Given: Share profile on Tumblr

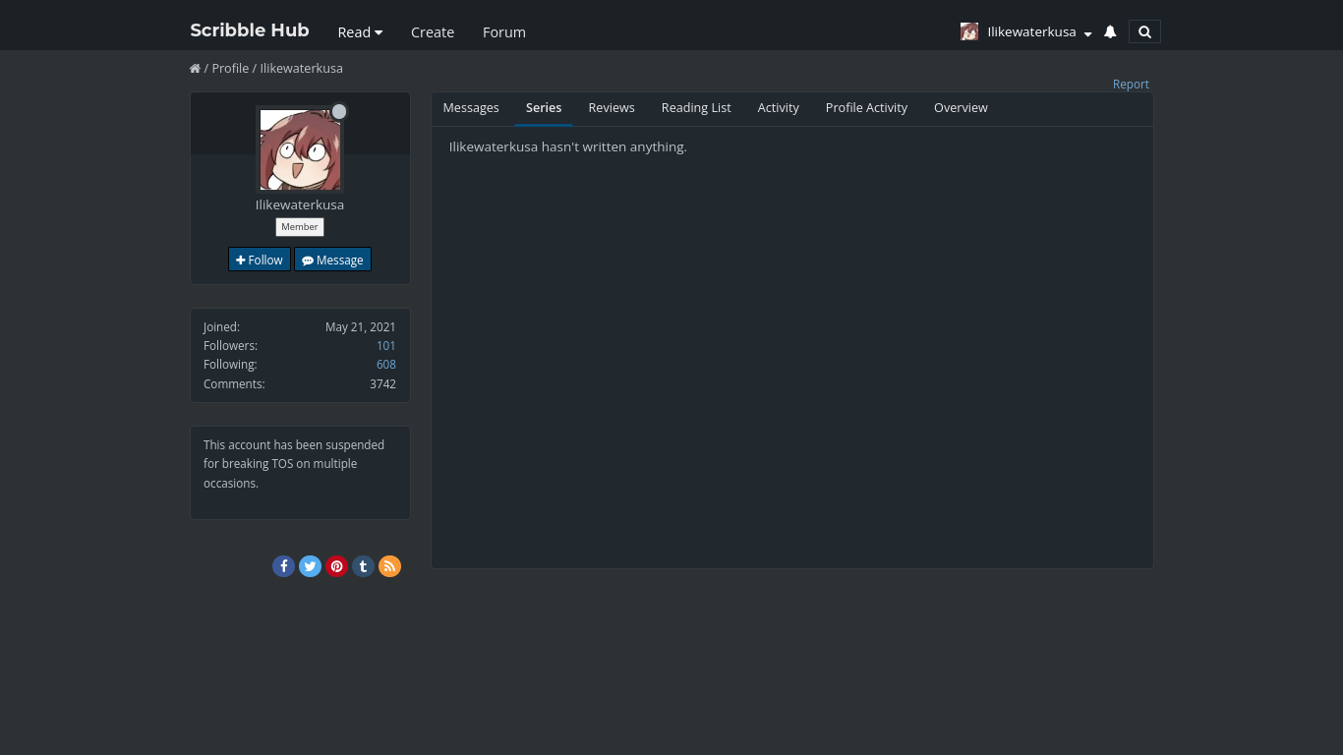Looking at the screenshot, I should (363, 566).
